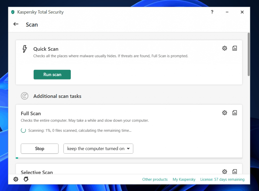Go back using the arrow button
This screenshot has width=259, height=191.
[16, 24]
